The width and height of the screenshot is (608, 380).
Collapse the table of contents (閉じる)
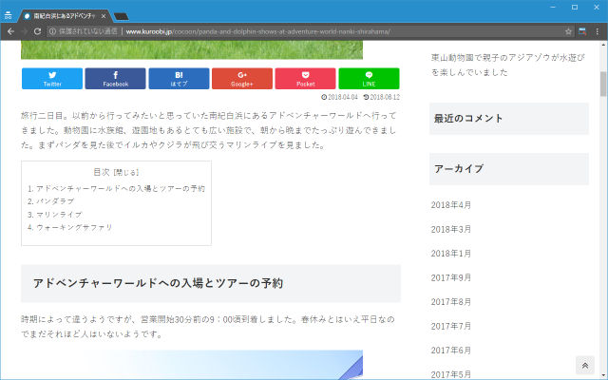pyautogui.click(x=127, y=172)
